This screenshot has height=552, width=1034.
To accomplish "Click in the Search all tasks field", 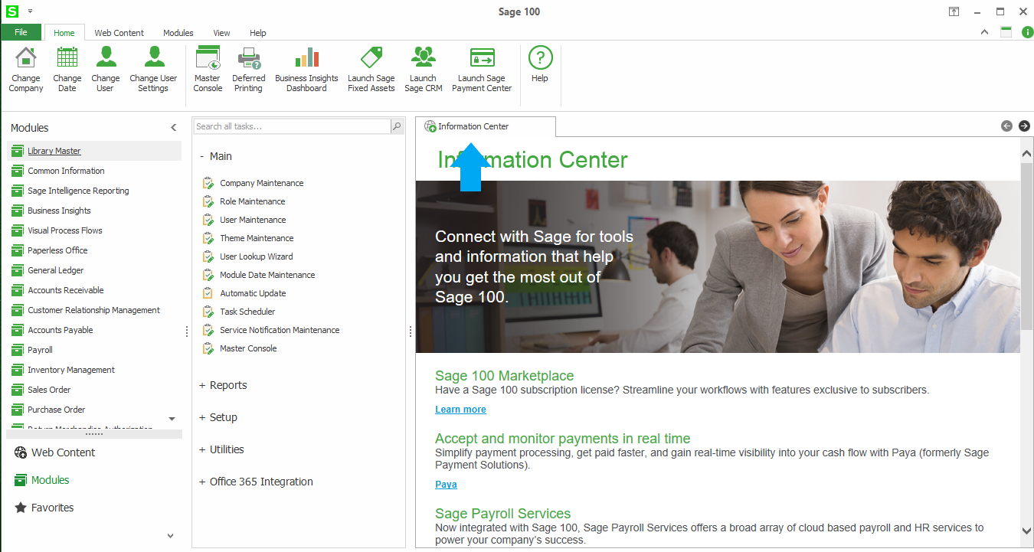I will (292, 126).
